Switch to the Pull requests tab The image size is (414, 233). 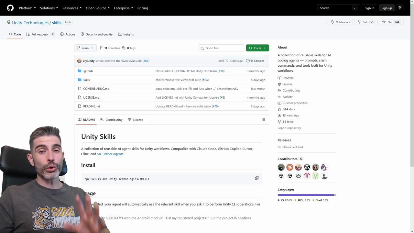click(x=40, y=34)
